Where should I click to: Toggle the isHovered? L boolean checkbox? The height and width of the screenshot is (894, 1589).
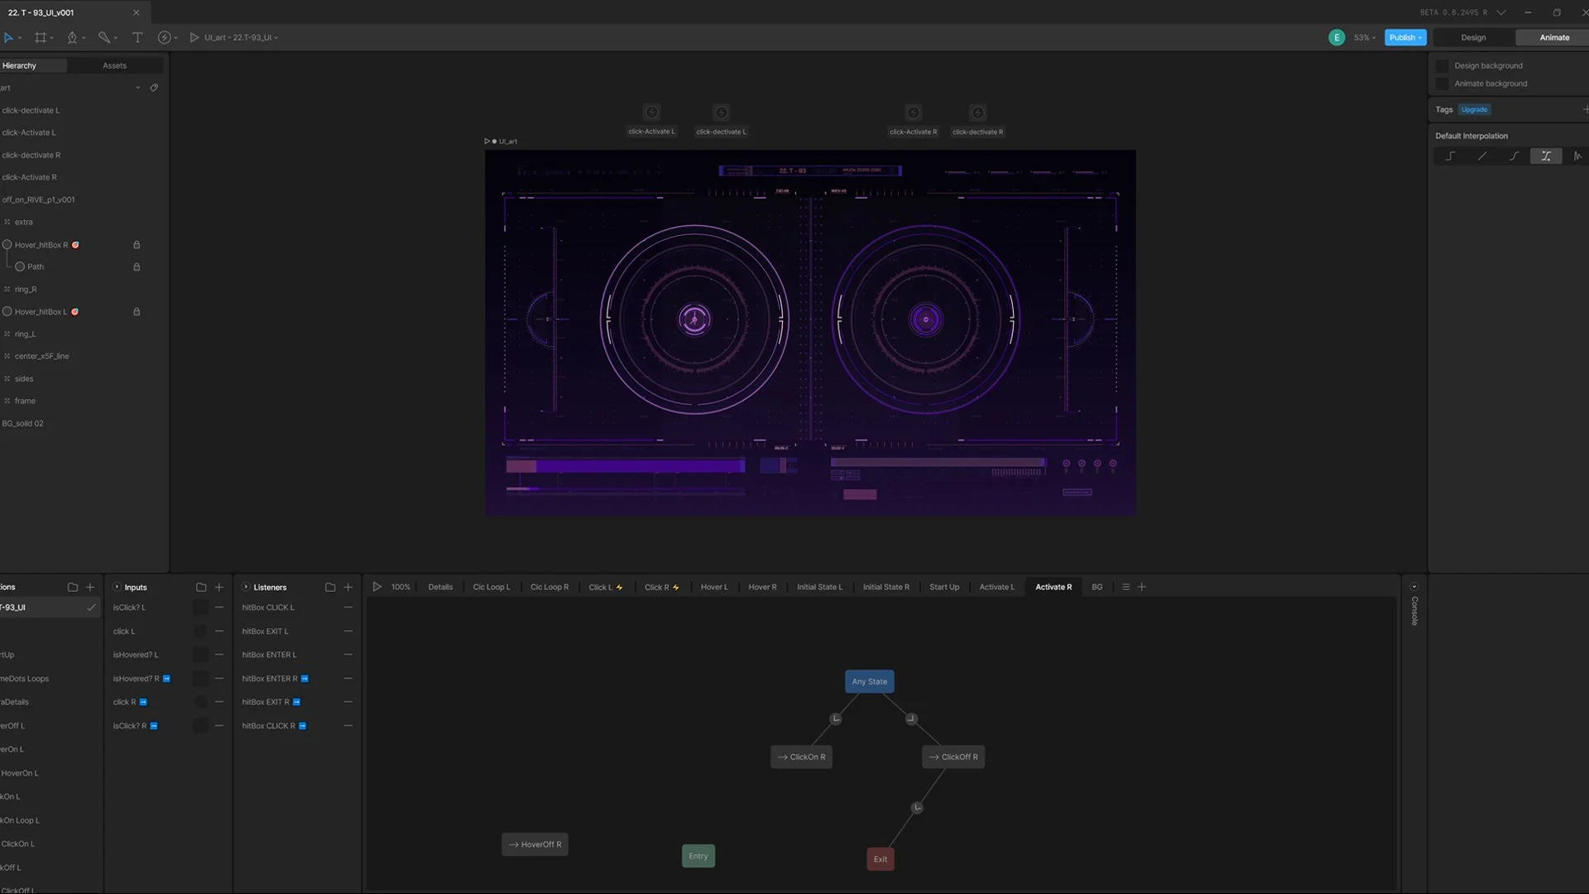pyautogui.click(x=200, y=655)
